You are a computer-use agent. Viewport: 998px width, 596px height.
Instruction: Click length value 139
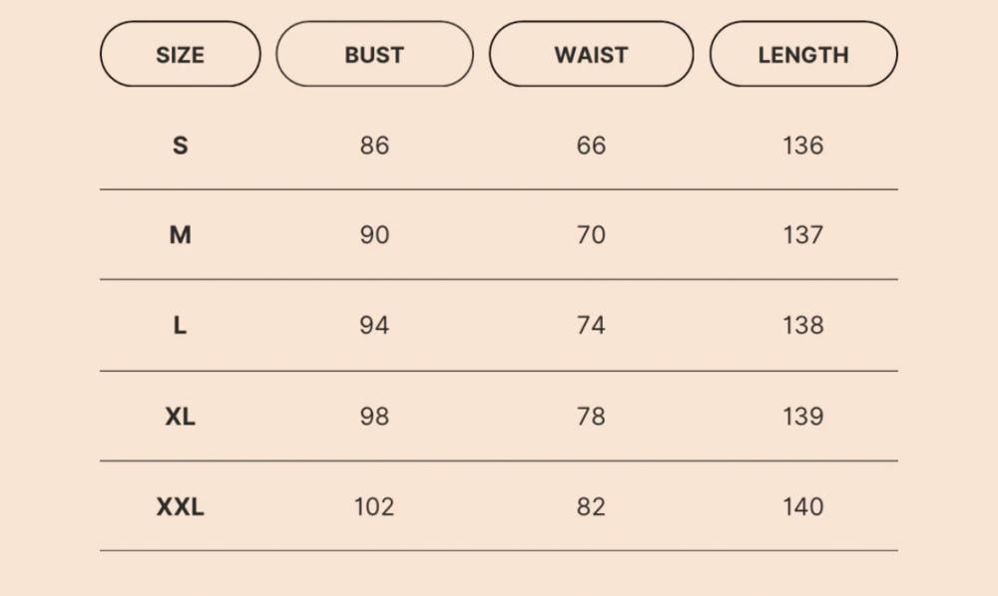click(803, 417)
